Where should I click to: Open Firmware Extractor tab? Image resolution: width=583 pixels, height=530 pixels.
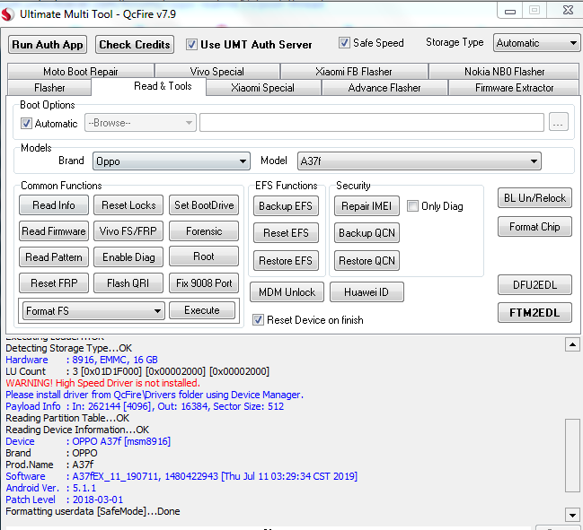[x=514, y=88]
